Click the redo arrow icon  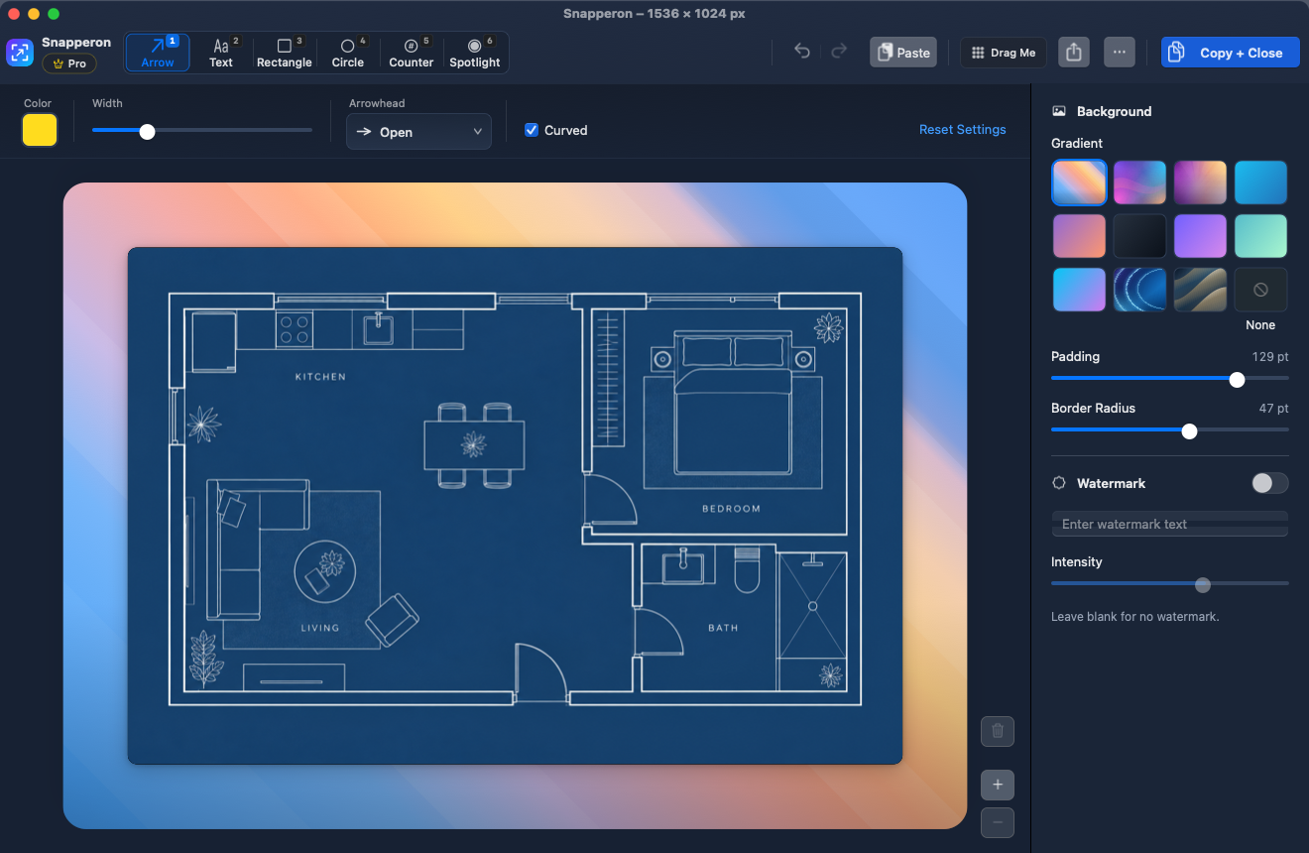839,52
